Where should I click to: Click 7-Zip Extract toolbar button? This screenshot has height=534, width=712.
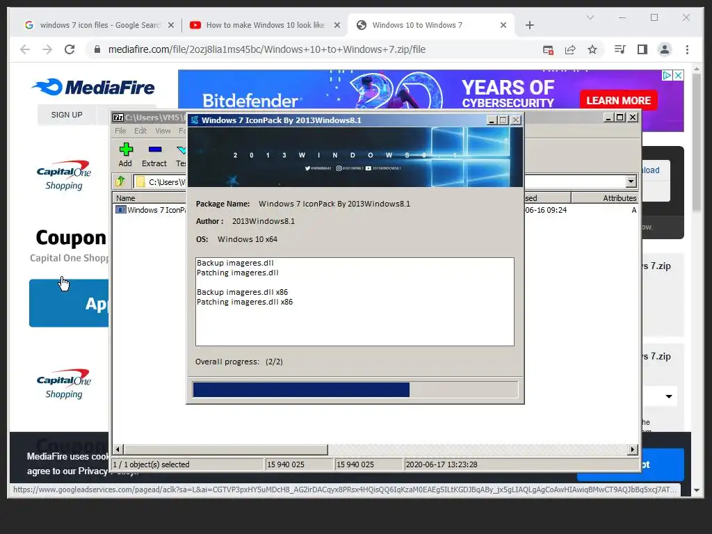pyautogui.click(x=154, y=155)
